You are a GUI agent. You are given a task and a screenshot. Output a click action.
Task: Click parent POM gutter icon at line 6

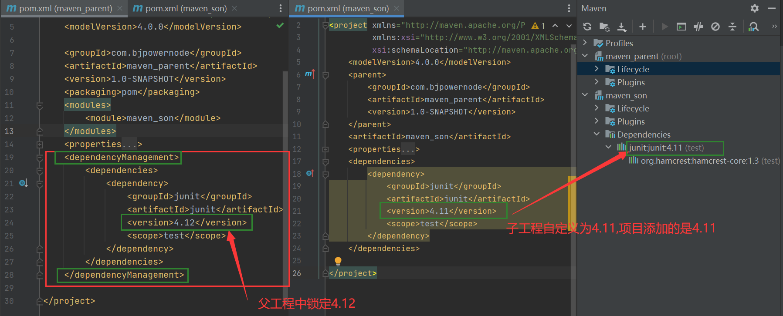[309, 74]
